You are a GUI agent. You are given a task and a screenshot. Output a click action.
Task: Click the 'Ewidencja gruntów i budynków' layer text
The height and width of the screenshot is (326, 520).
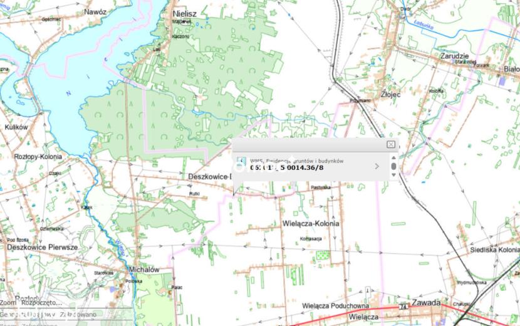click(x=304, y=161)
